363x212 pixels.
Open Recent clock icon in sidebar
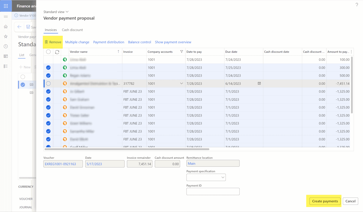coord(6,46)
